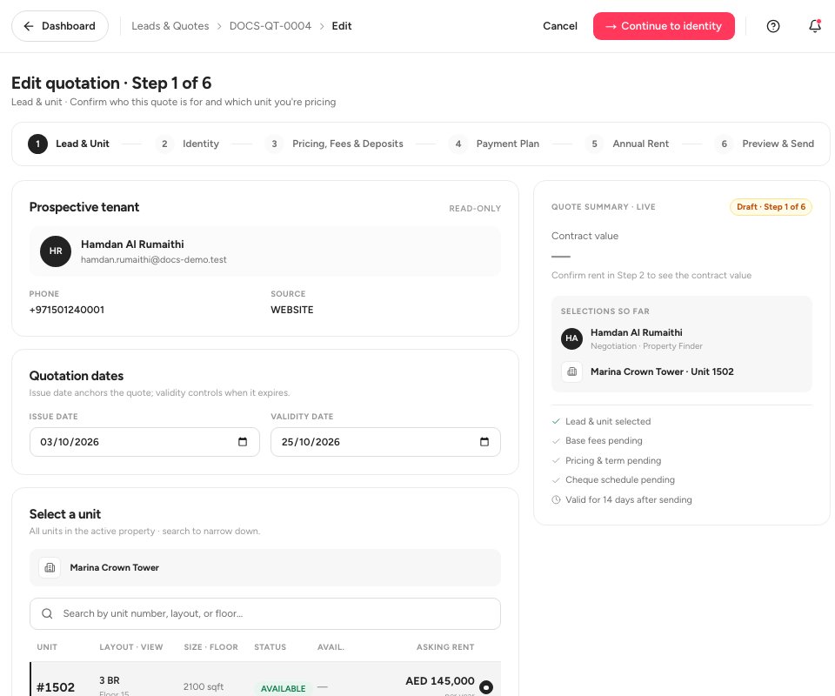835x696 pixels.
Task: Go to step 2 Identity
Action: [188, 144]
